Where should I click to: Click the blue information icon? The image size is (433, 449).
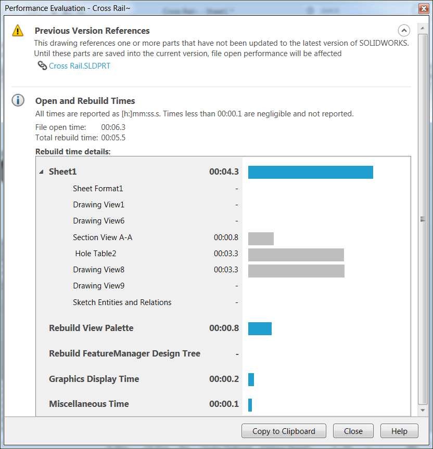coord(18,100)
